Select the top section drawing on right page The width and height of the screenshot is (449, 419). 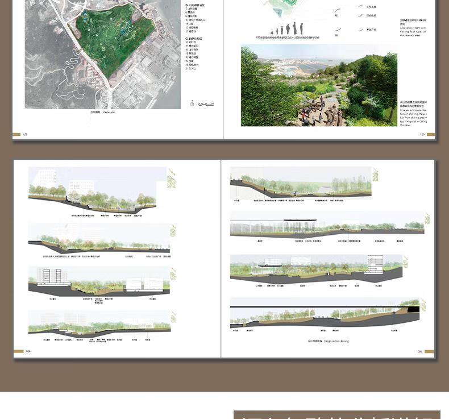coord(300,182)
